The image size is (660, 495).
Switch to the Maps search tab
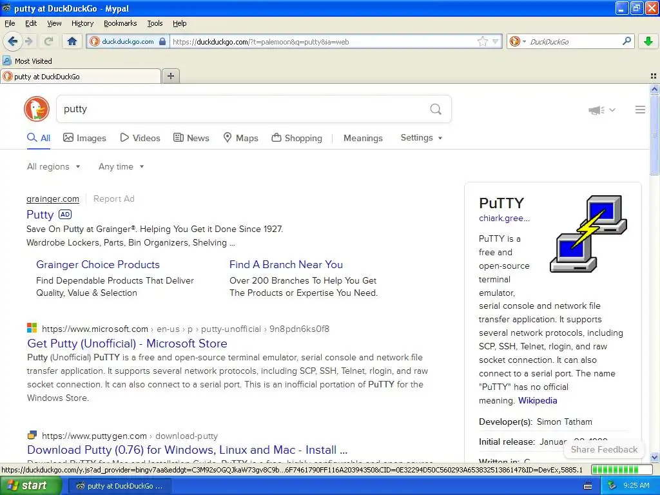coord(241,138)
